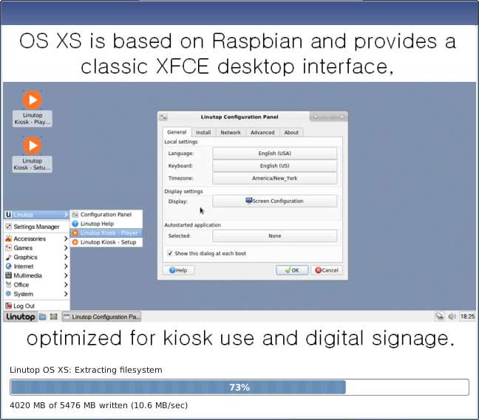Expand the Graphics submenu
The width and height of the screenshot is (479, 420).
(37, 257)
